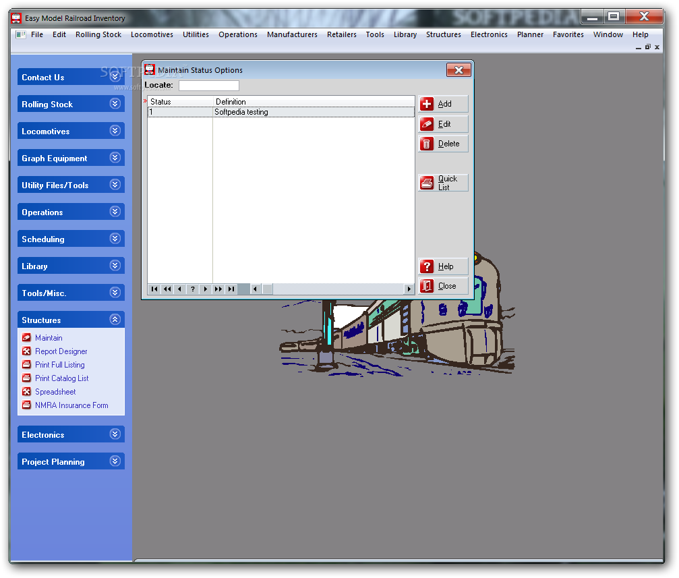Expand the Contact Us panel

click(x=115, y=77)
